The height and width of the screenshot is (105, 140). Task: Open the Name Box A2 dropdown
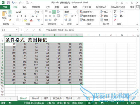coord(17,30)
